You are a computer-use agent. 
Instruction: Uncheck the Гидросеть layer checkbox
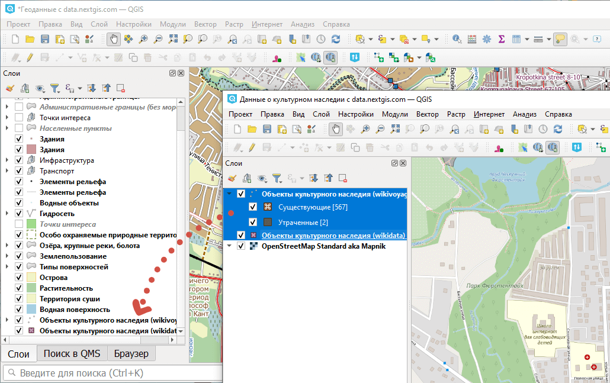pyautogui.click(x=19, y=214)
